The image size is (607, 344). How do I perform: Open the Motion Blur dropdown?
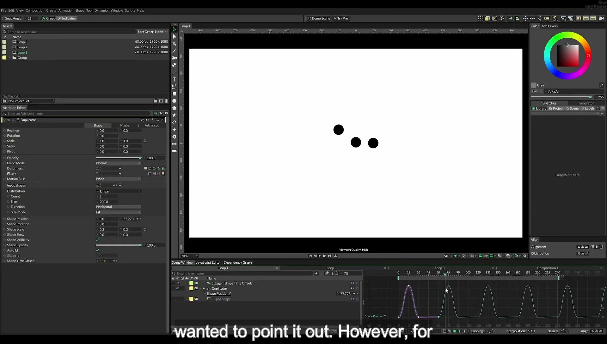[118, 179]
